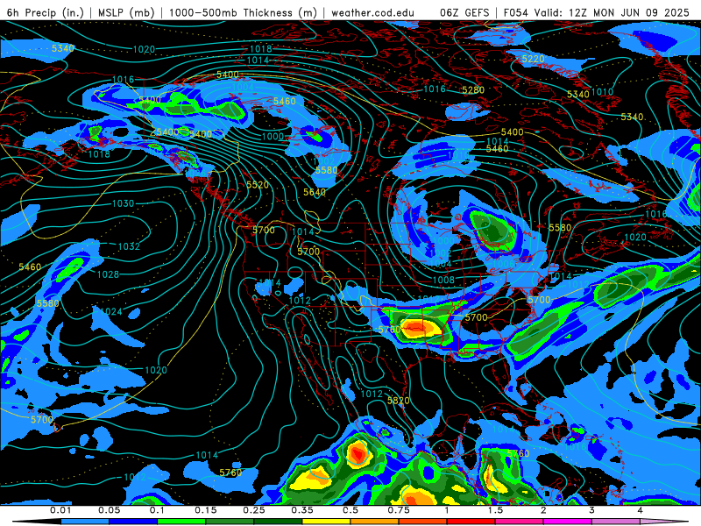Click the 1032 high pressure contour label

coord(129,246)
